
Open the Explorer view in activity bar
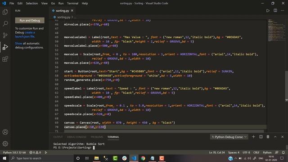click(5, 12)
